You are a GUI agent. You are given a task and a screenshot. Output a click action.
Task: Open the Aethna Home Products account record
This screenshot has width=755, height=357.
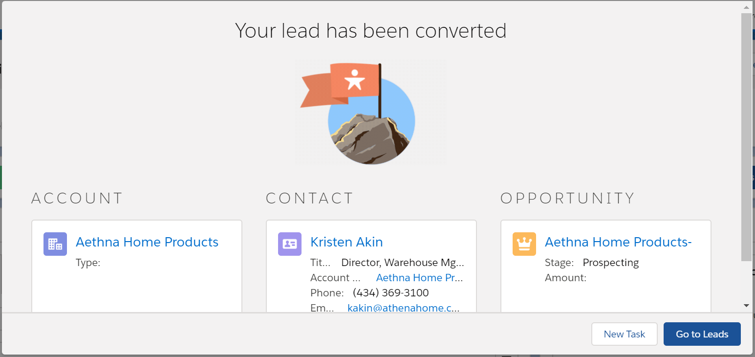tap(147, 242)
